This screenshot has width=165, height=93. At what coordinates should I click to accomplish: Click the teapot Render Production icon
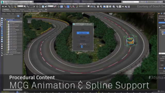point(123,7)
